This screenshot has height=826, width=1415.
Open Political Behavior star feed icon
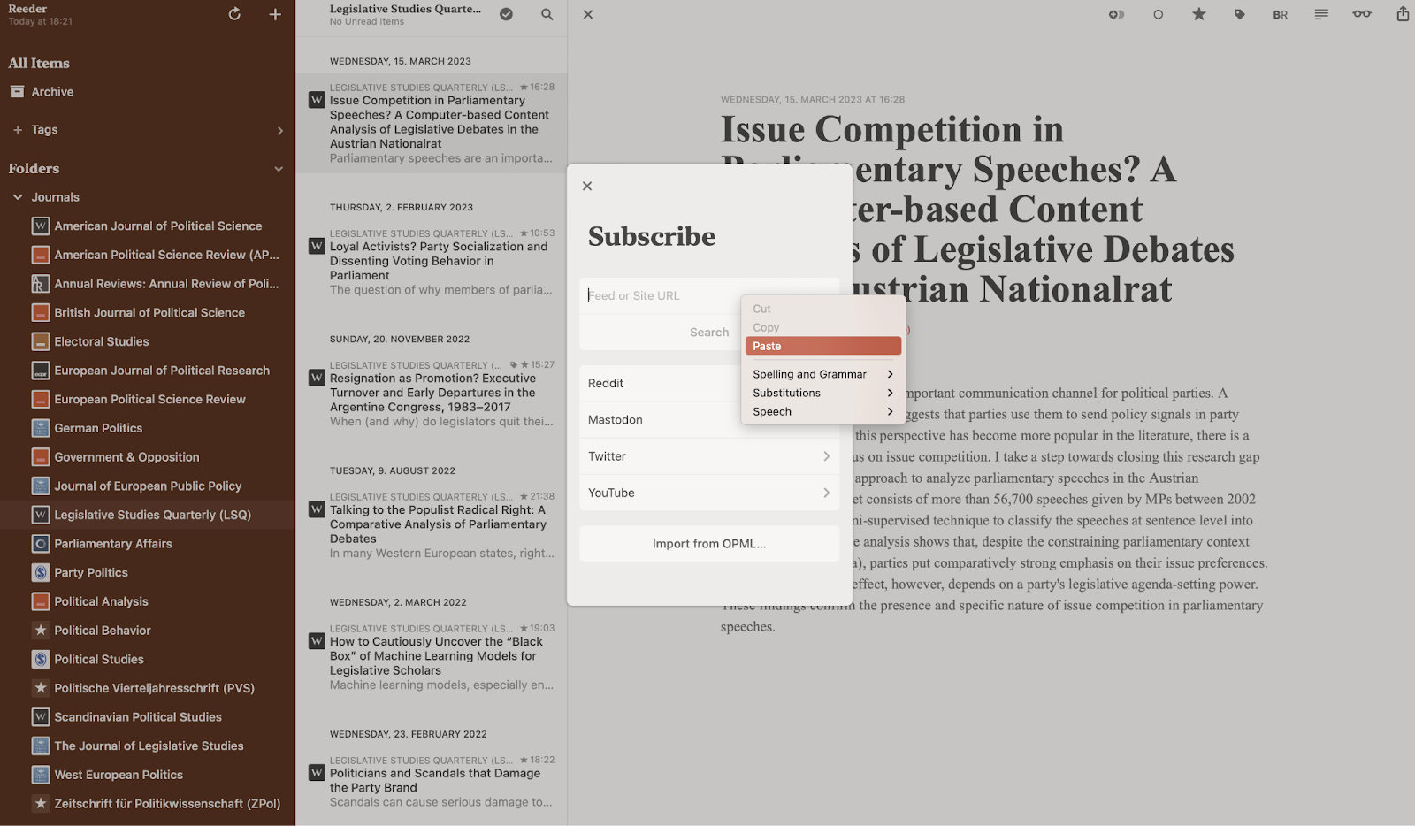pos(41,631)
